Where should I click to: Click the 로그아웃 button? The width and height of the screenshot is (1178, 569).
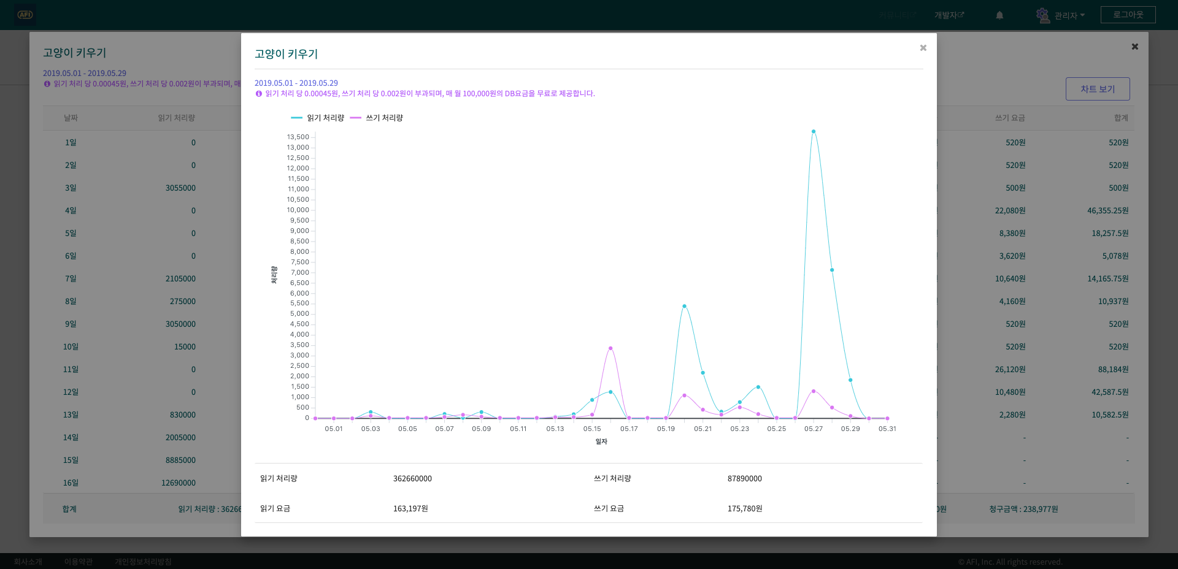pyautogui.click(x=1128, y=15)
